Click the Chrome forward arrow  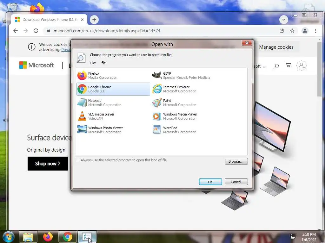click(26, 31)
